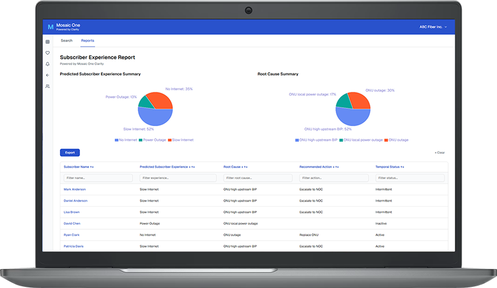Screen dimensions: 497x288
Task: Open subscriber Mark Anderson link
Action: click(x=75, y=189)
